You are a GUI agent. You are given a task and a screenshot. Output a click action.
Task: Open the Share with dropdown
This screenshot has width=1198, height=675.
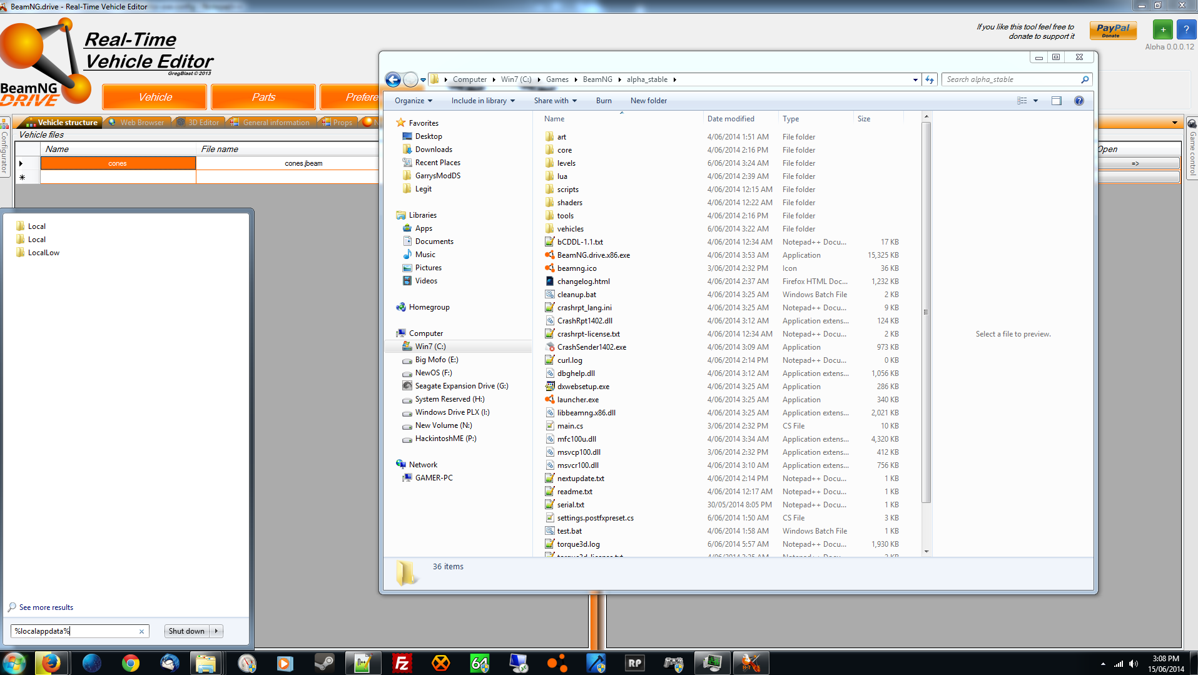click(x=556, y=101)
